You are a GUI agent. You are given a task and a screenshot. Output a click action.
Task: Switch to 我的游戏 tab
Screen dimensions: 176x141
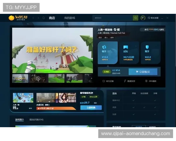[x=70, y=18]
